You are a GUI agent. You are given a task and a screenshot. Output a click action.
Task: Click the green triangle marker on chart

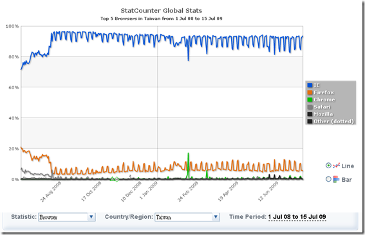pyautogui.click(x=112, y=178)
